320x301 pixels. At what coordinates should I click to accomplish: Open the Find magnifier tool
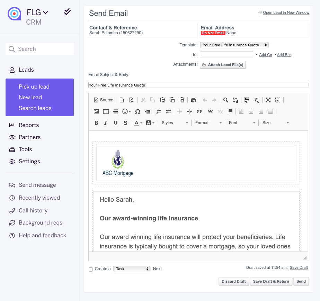(225, 100)
